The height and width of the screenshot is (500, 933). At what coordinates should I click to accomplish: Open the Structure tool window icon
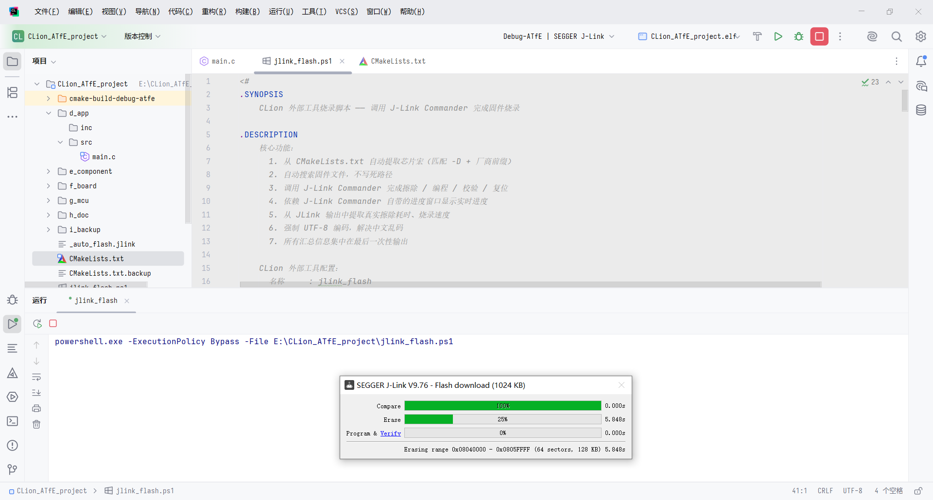click(13, 92)
